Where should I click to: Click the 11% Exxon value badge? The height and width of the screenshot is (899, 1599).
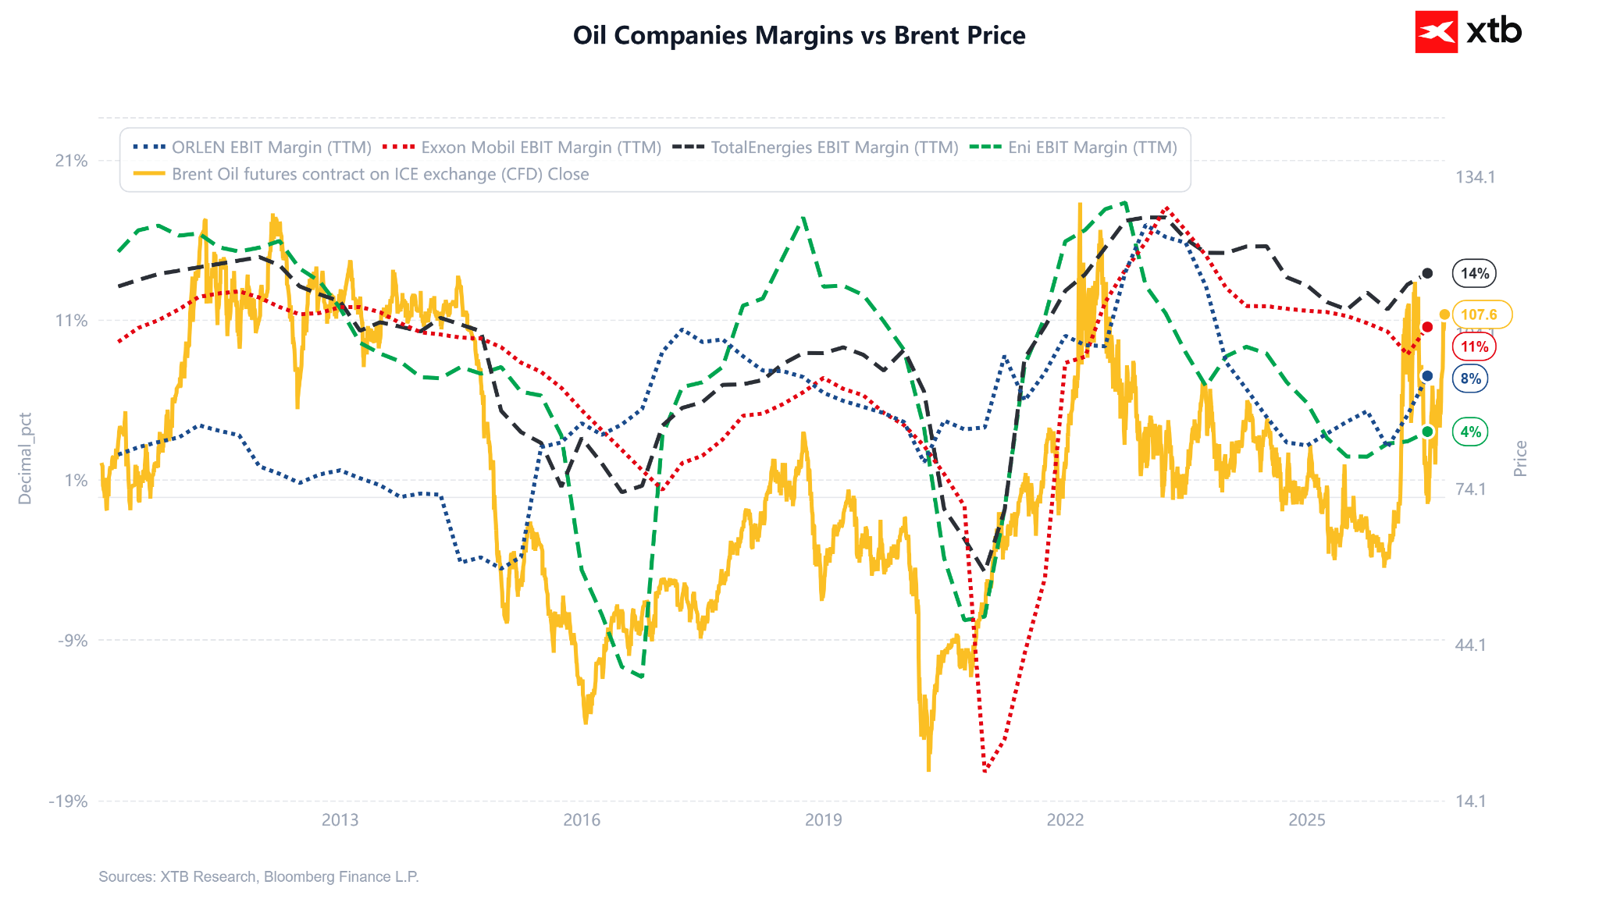[x=1475, y=346]
